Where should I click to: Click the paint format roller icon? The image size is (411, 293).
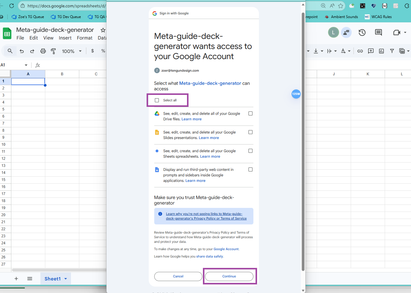53,51
